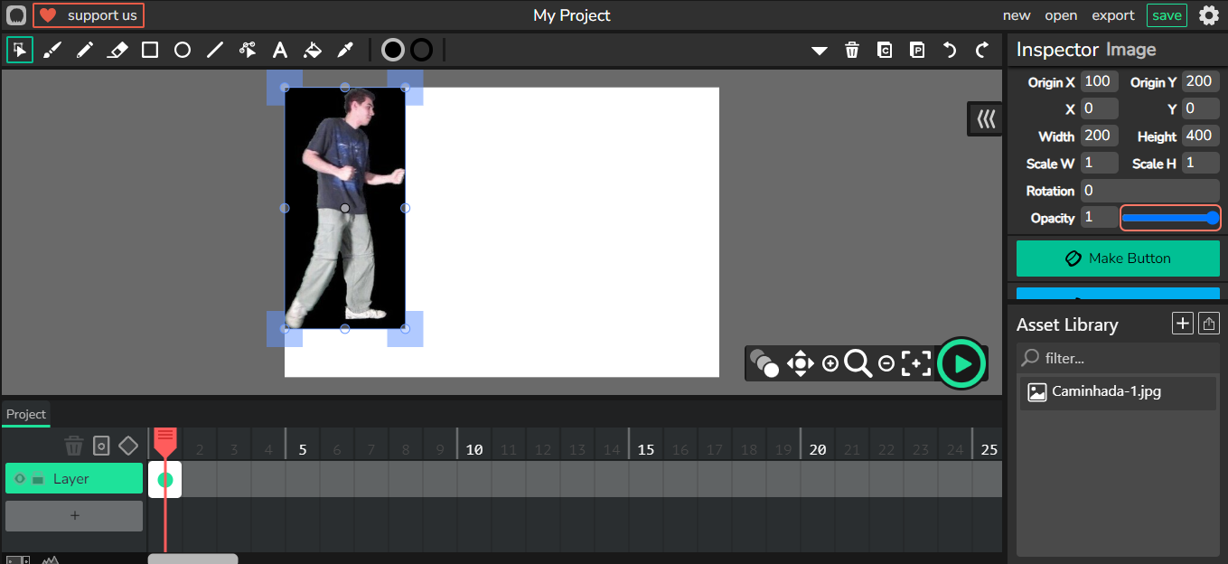Collapse the Inspector panel with chevrons

[985, 118]
